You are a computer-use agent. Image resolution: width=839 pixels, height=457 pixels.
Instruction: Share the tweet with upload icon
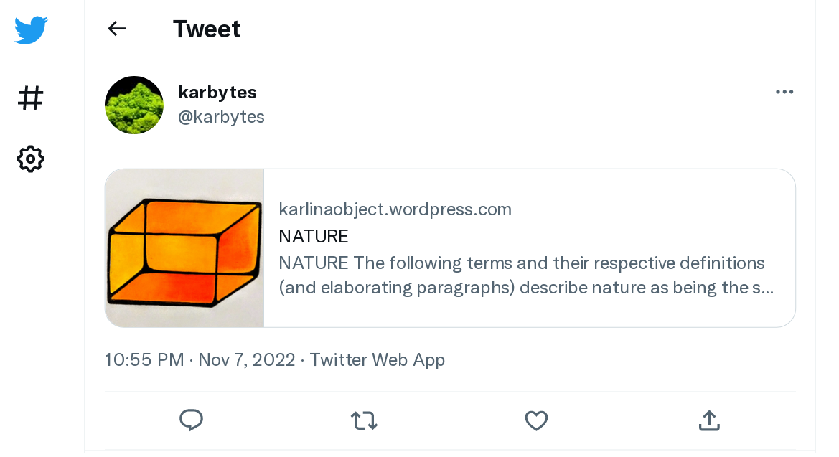(x=709, y=420)
